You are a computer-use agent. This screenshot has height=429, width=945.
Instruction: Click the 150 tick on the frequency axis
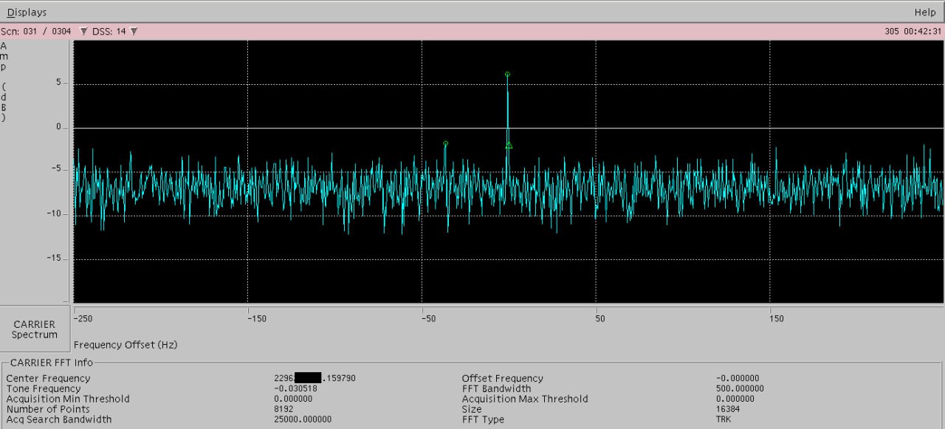(x=776, y=319)
